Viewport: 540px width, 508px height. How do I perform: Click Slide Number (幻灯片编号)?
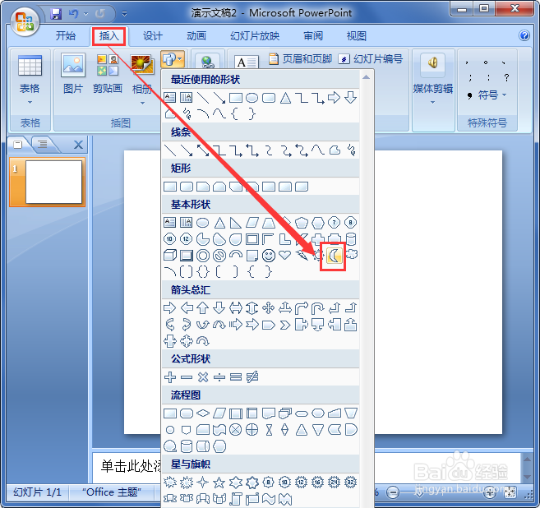point(371,59)
